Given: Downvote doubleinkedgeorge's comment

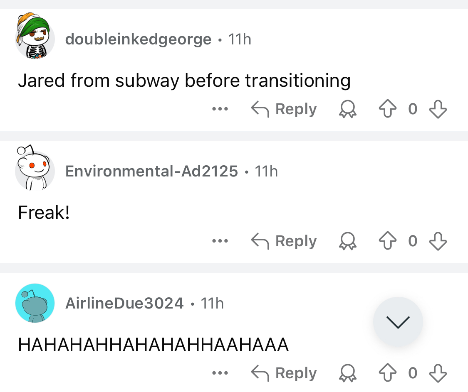Looking at the screenshot, I should [438, 109].
